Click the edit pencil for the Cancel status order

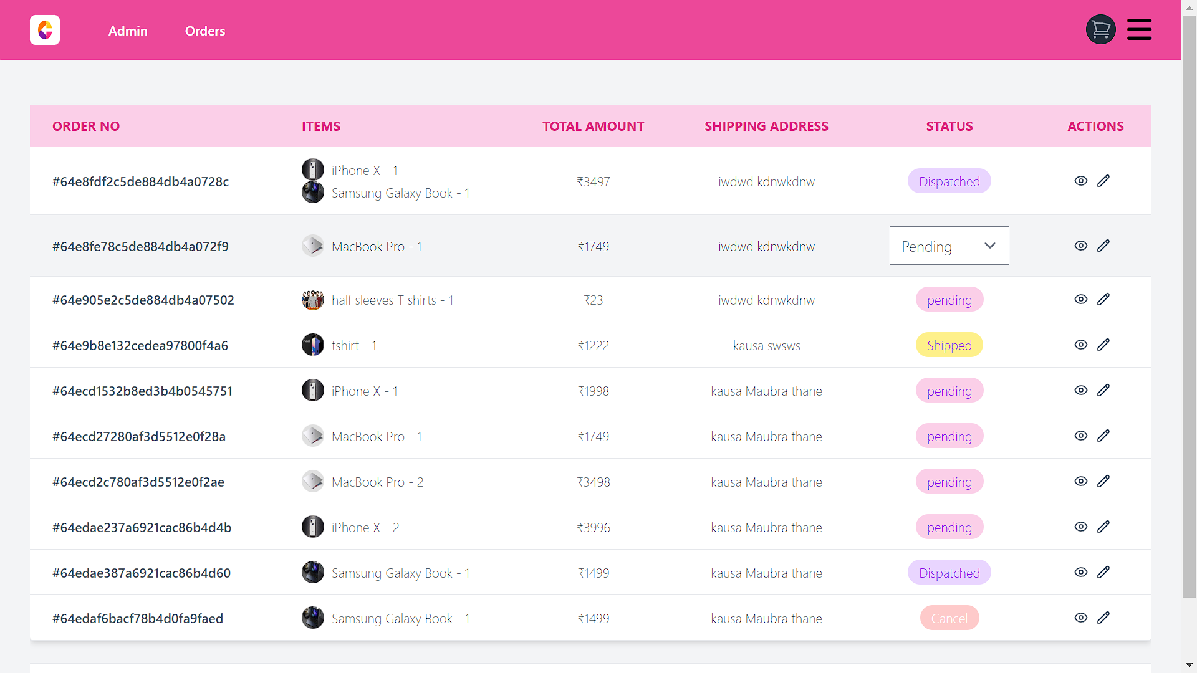tap(1103, 618)
